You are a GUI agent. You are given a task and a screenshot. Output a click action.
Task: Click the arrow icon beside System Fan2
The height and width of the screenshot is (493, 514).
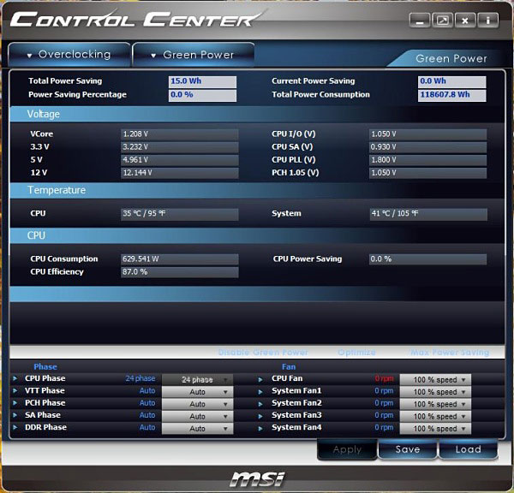tap(260, 404)
